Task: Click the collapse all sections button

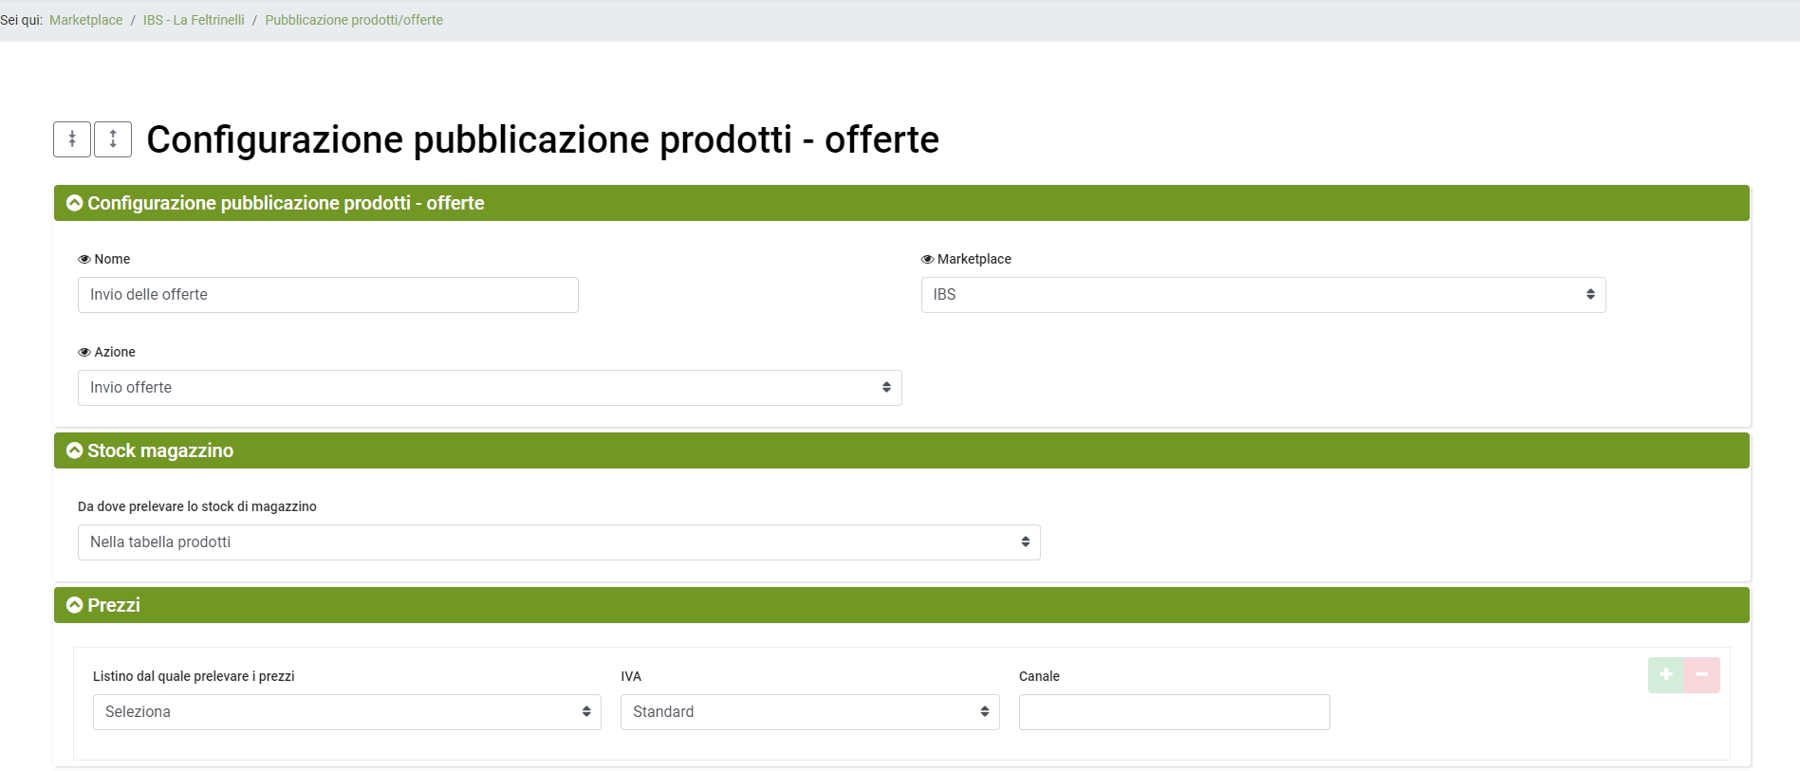Action: pyautogui.click(x=72, y=139)
